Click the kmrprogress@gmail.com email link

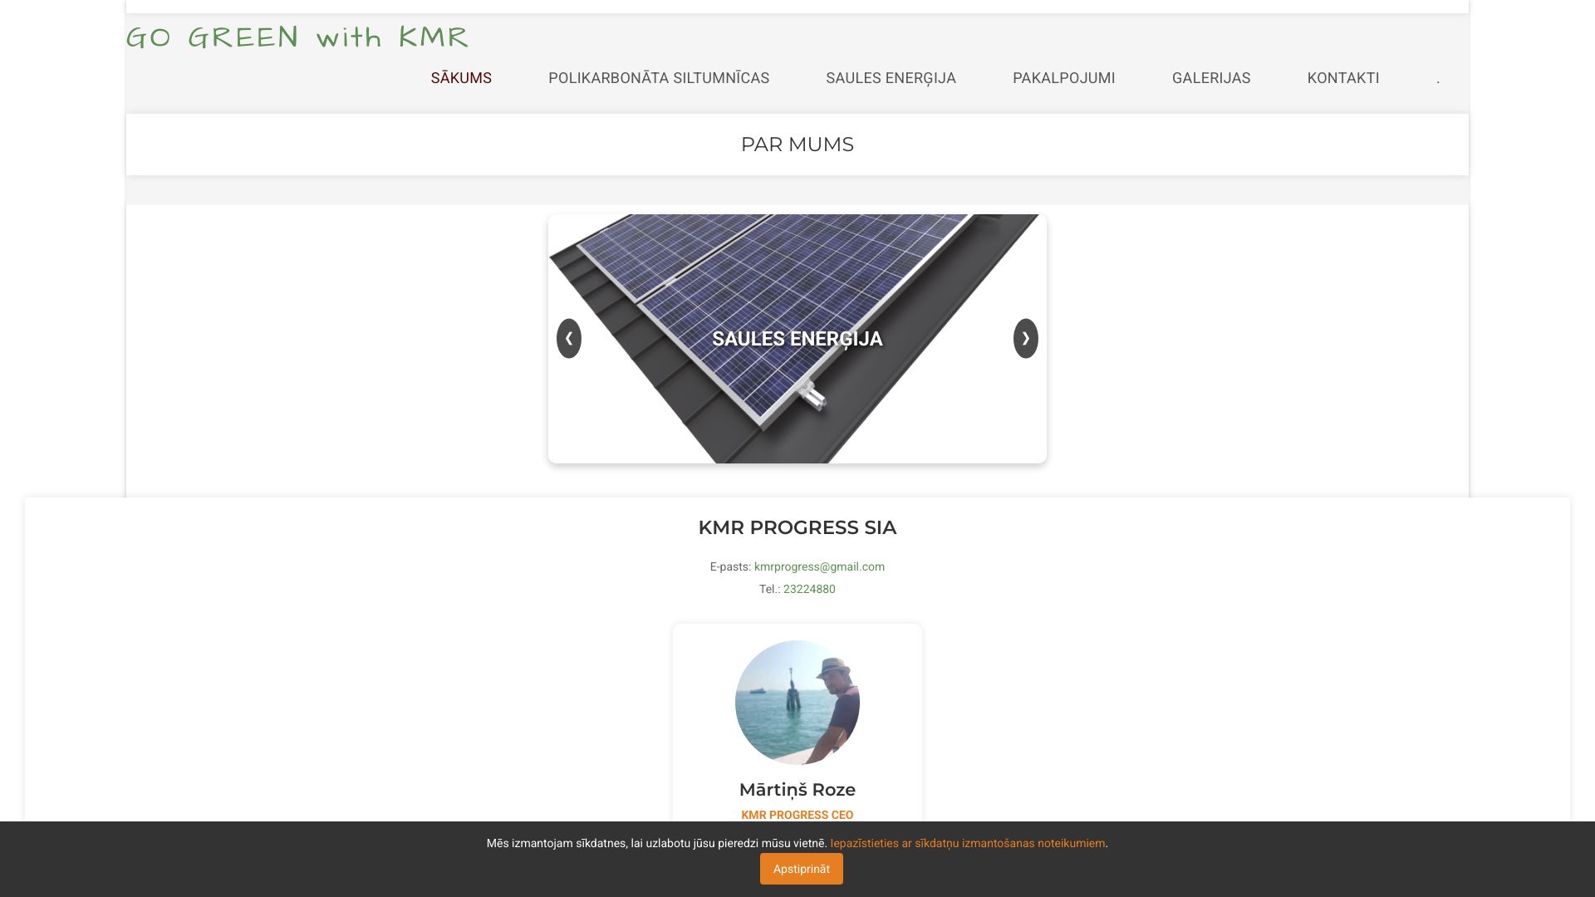coord(819,566)
